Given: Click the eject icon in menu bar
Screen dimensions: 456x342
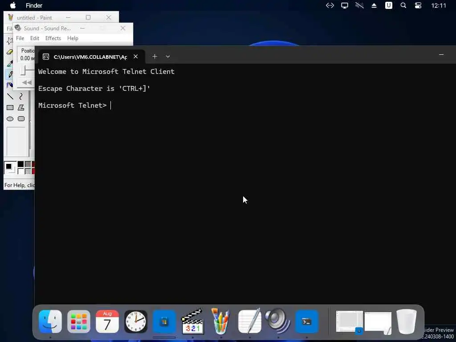Looking at the screenshot, I should point(374,5).
